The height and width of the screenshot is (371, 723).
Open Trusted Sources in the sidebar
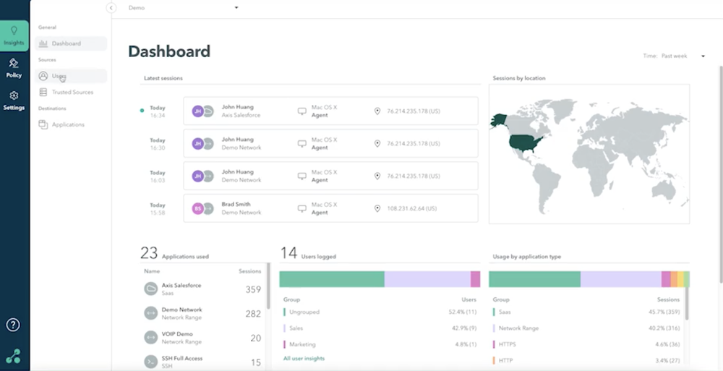coord(71,93)
